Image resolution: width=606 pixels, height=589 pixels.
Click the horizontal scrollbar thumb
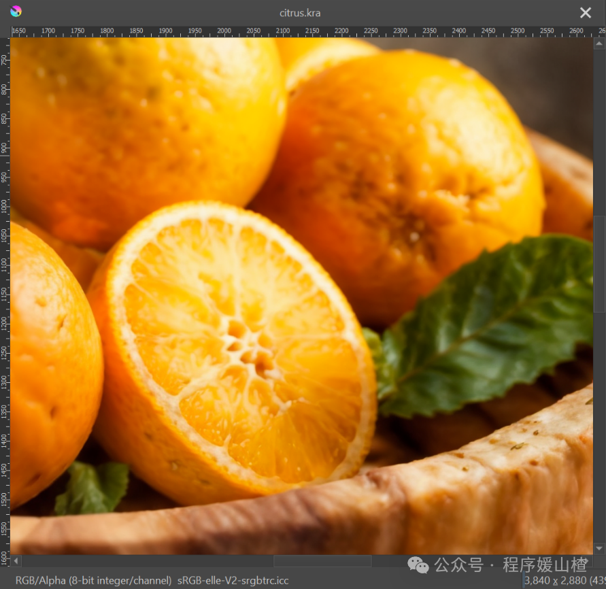coord(322,560)
